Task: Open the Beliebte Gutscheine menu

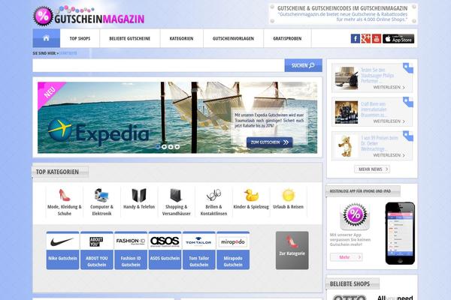Action: tap(130, 38)
